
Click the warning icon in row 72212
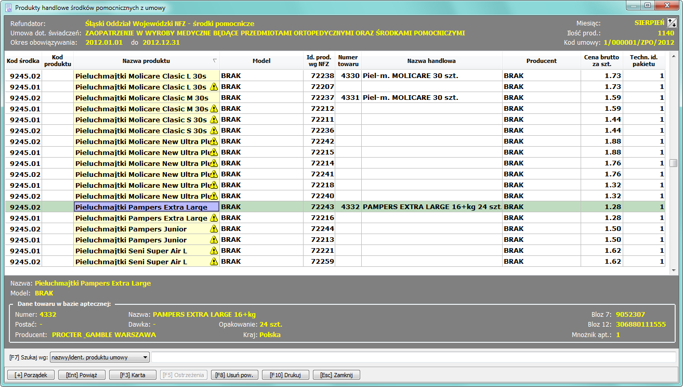(x=214, y=109)
